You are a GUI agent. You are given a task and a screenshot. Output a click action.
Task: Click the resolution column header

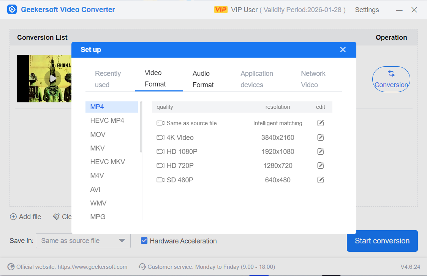click(278, 107)
